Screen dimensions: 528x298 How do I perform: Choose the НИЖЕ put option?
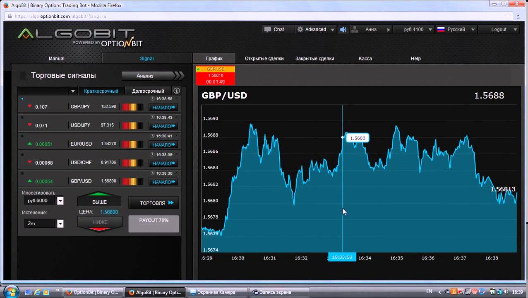[100, 224]
